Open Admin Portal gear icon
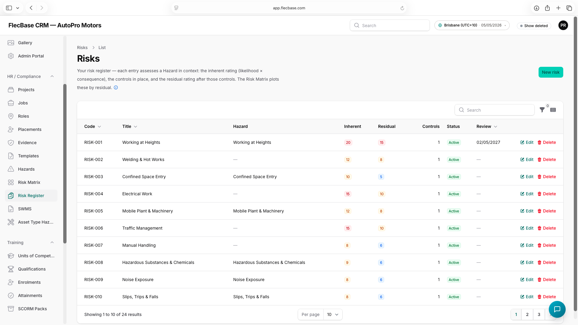The width and height of the screenshot is (578, 325). (x=11, y=56)
